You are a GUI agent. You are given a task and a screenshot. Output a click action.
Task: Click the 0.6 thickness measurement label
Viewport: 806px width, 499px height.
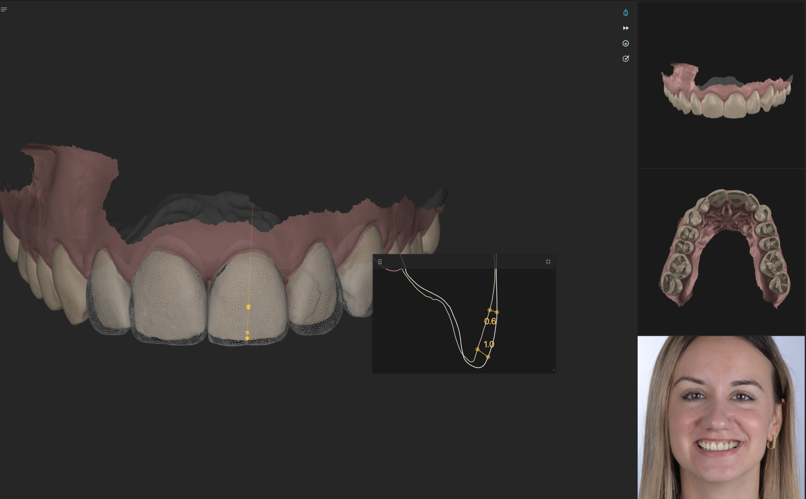(490, 321)
